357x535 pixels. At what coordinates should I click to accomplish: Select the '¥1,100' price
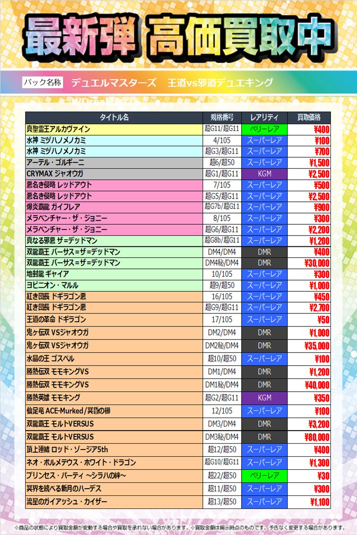point(320,502)
